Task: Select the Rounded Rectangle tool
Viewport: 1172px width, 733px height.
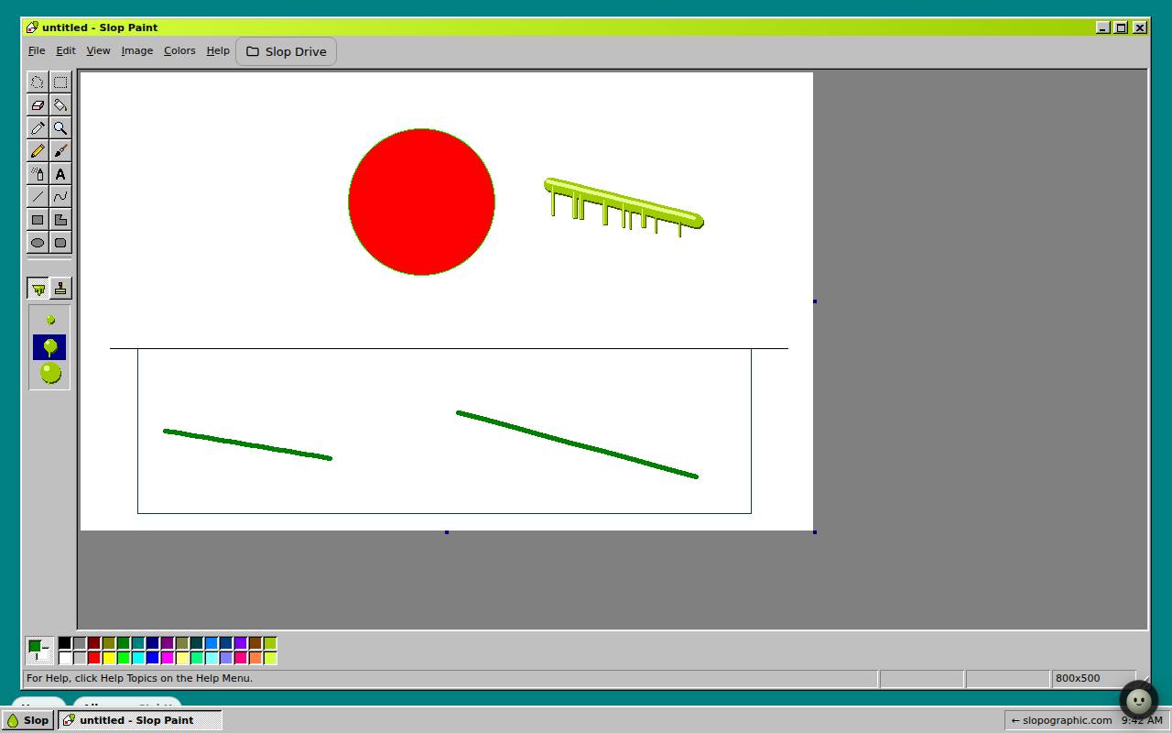Action: (60, 243)
